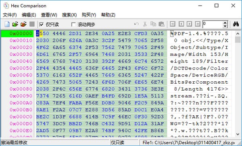Click the undo arrow icon
Image resolution: width=242 pixels, height=146 pixels.
136,24
